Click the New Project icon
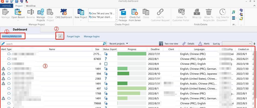 [x=81, y=12]
